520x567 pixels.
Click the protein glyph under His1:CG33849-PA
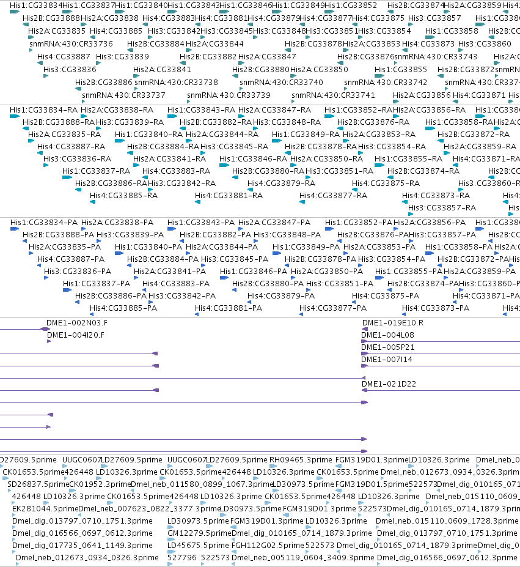tap(277, 253)
